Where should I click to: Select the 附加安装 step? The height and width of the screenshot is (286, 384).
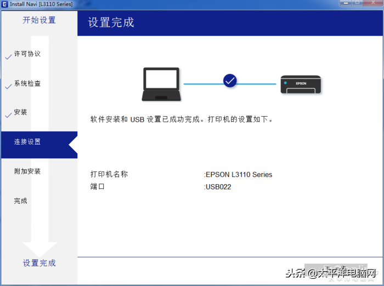point(27,171)
